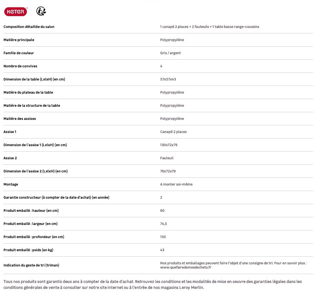
Task: Click 'Matière de la structure de la table'
Action: click(x=32, y=105)
